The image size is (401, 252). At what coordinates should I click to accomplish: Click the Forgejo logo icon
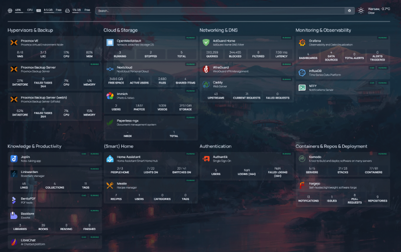point(302,185)
